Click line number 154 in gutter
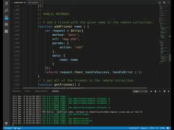The height and width of the screenshot is (130, 174). tap(17, 68)
